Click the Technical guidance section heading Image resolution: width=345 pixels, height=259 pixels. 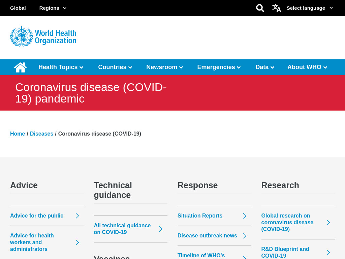(x=113, y=190)
